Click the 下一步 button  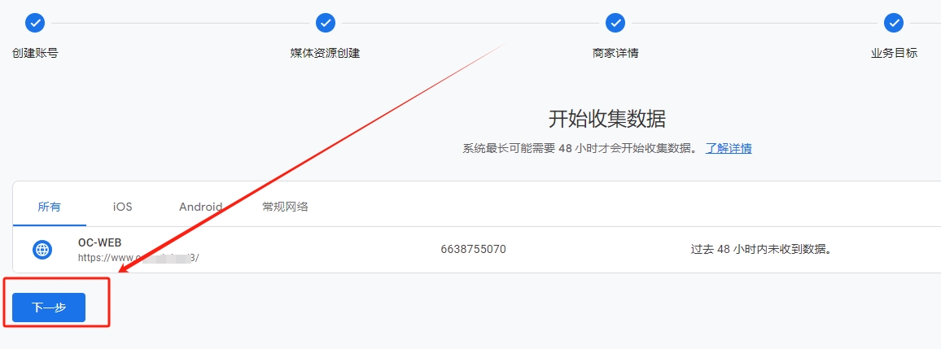tap(49, 308)
